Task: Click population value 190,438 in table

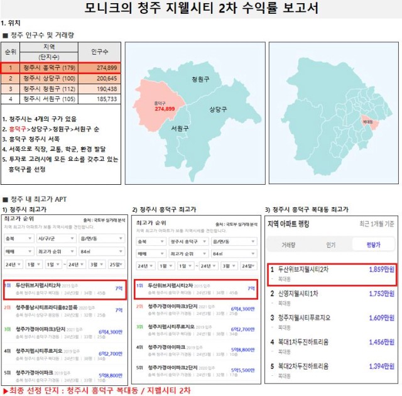Action: [x=107, y=89]
